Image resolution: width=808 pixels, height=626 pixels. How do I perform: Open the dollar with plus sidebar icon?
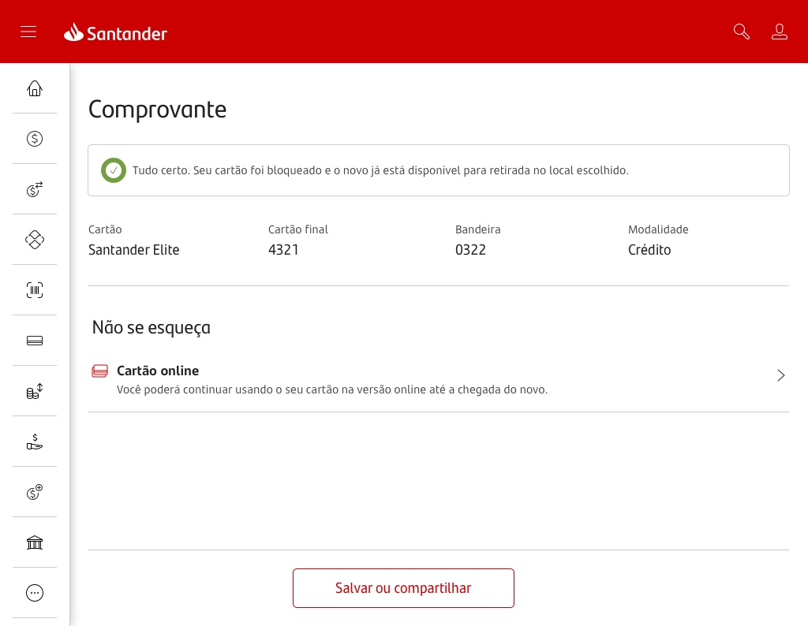[35, 492]
